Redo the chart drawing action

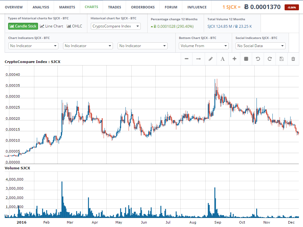[270, 59]
